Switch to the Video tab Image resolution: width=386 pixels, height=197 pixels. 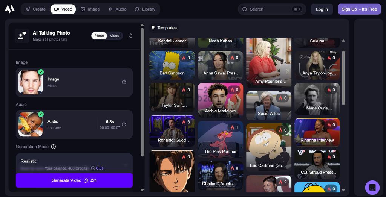(x=63, y=9)
